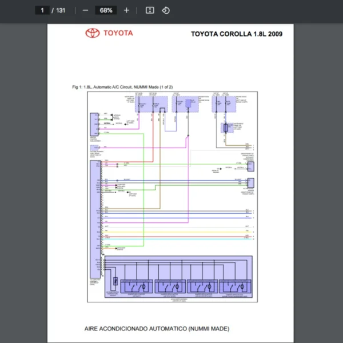This screenshot has height=343, width=343.
Task: Rotate the page counterclockwise
Action: [x=166, y=10]
